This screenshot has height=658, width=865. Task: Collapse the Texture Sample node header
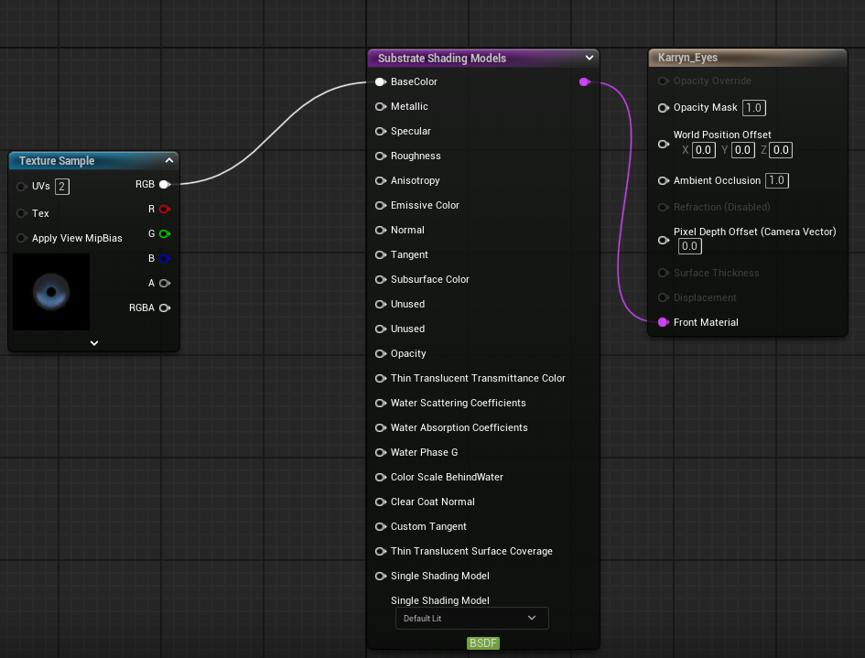[169, 160]
